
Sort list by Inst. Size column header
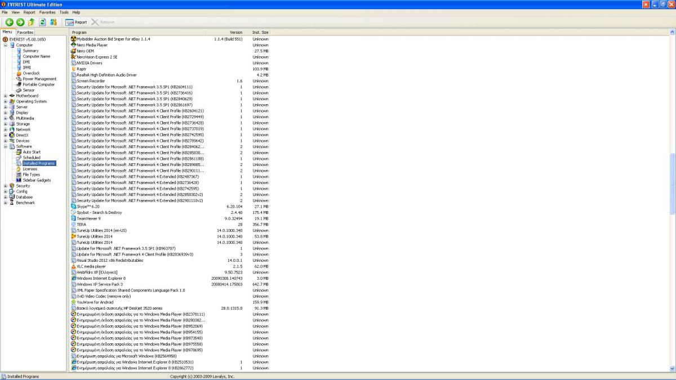pos(257,32)
